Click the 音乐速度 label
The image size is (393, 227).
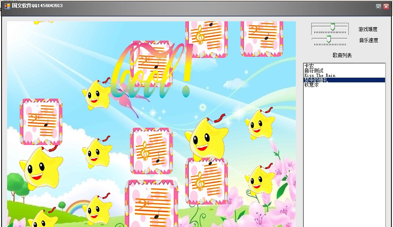369,40
